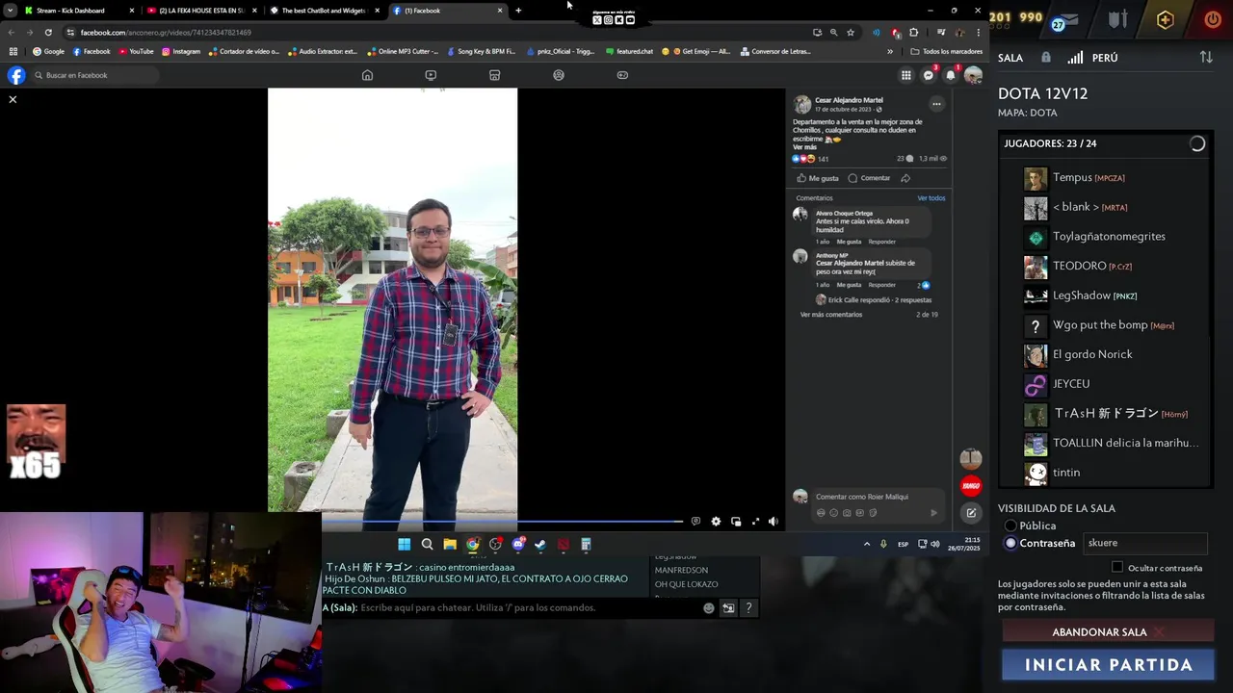Click the share arrow on the post

tap(905, 178)
